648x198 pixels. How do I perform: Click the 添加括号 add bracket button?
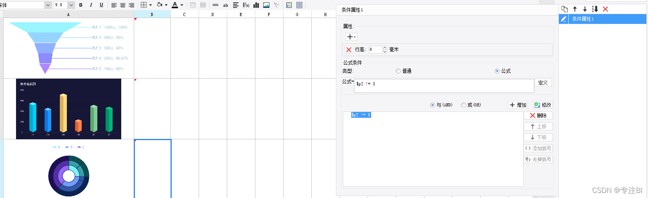[x=538, y=149]
